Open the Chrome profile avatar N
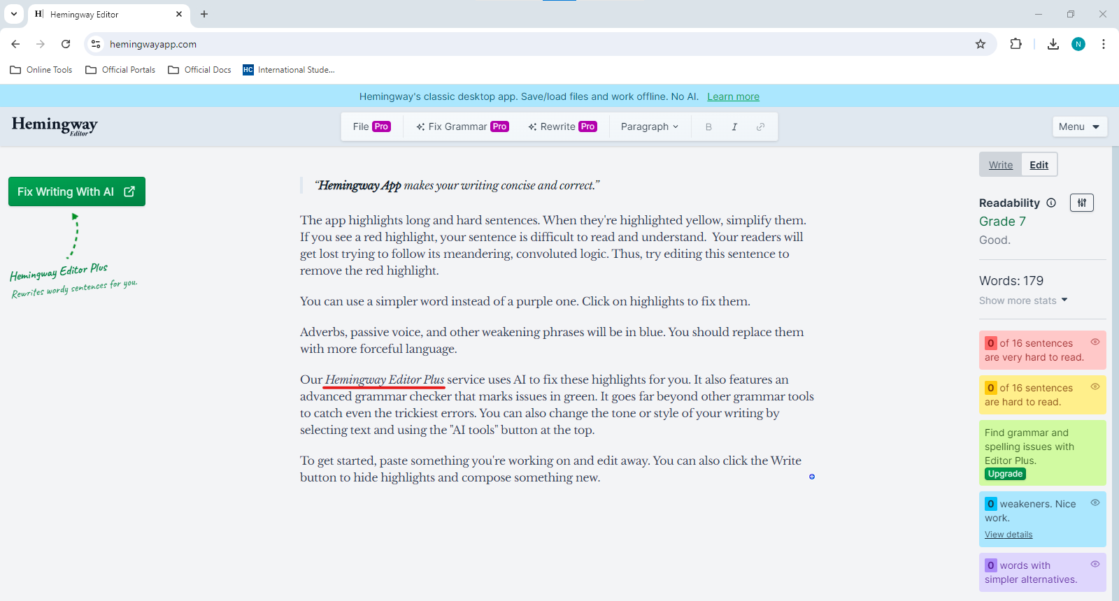This screenshot has width=1119, height=601. [1078, 44]
